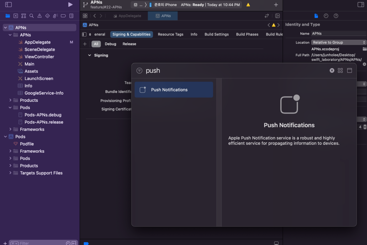The height and width of the screenshot is (245, 367).
Task: Open the related items grid menu
Action: click(x=85, y=16)
